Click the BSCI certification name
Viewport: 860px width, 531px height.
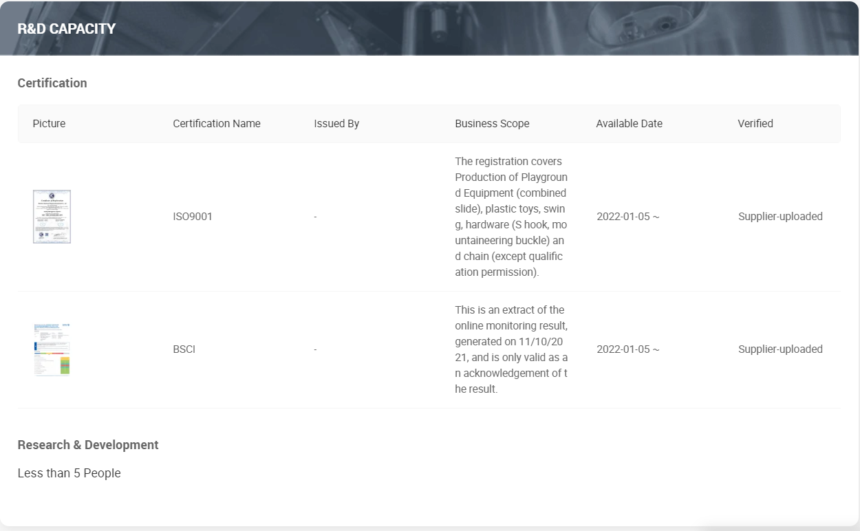click(x=184, y=349)
